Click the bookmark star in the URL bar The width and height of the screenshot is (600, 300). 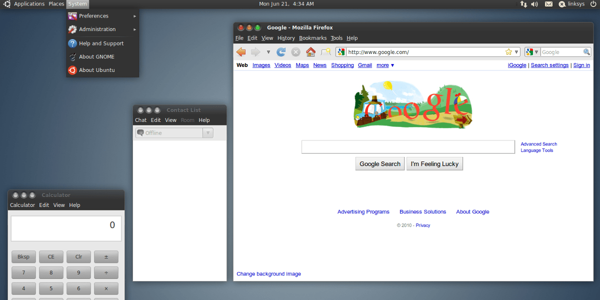[x=508, y=52]
